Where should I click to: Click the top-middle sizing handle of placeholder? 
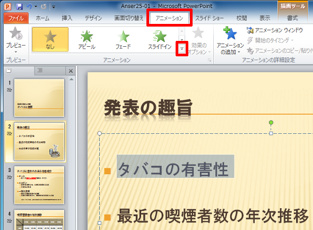coord(271,133)
